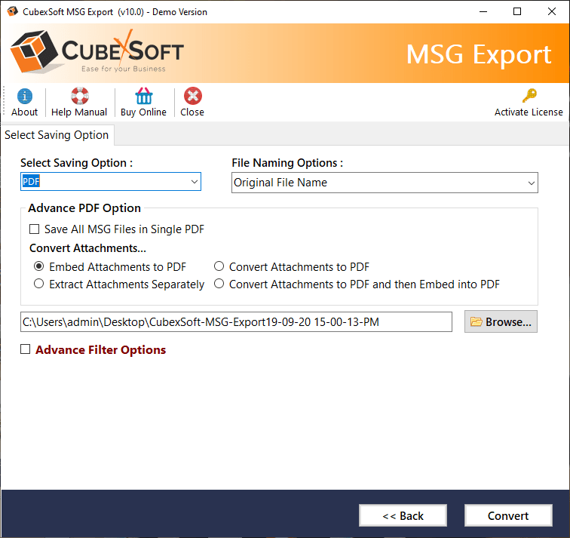Click the destination path input field
Viewport: 570px width, 538px height.
pos(236,322)
